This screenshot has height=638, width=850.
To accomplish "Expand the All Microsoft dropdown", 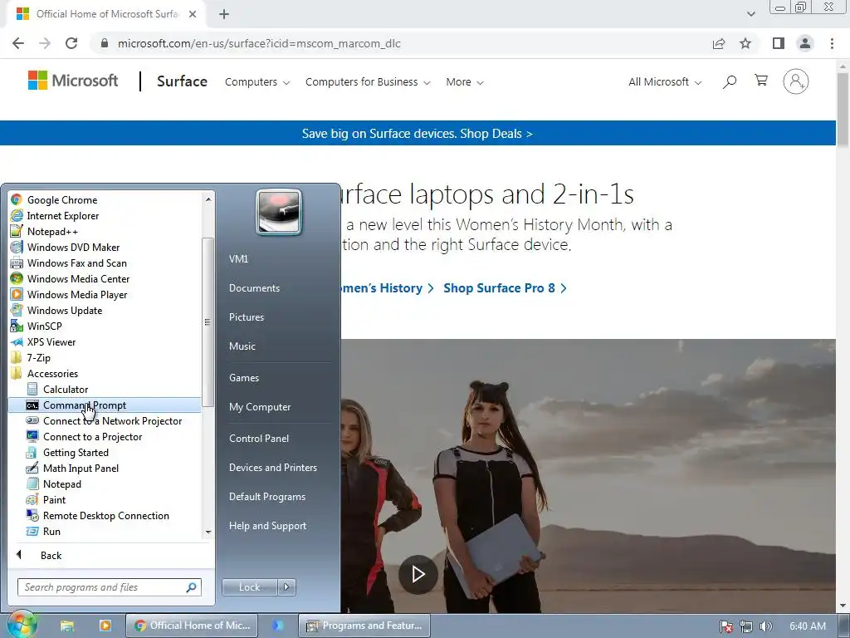I will point(665,82).
